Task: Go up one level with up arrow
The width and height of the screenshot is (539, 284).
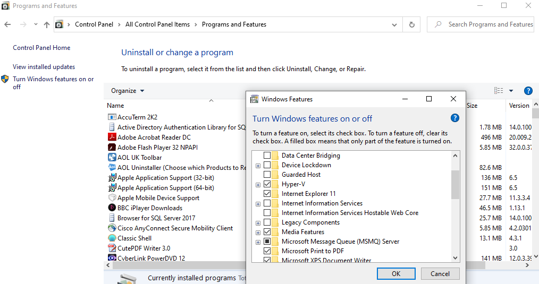Action: [x=46, y=24]
